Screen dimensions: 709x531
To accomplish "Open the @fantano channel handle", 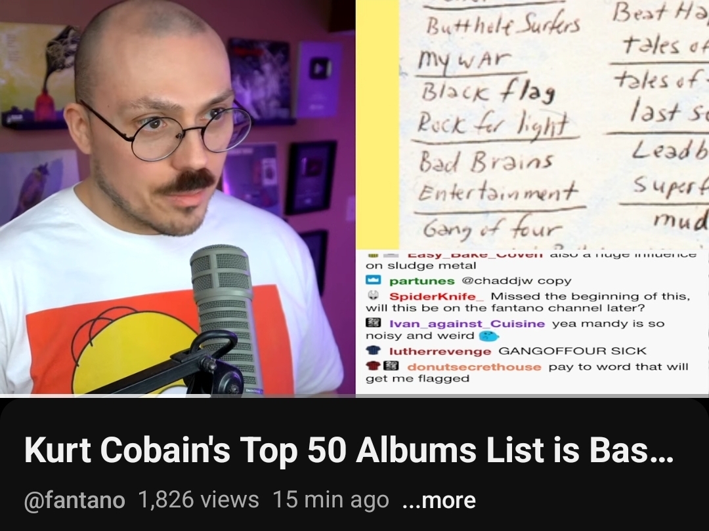I will click(x=74, y=500).
